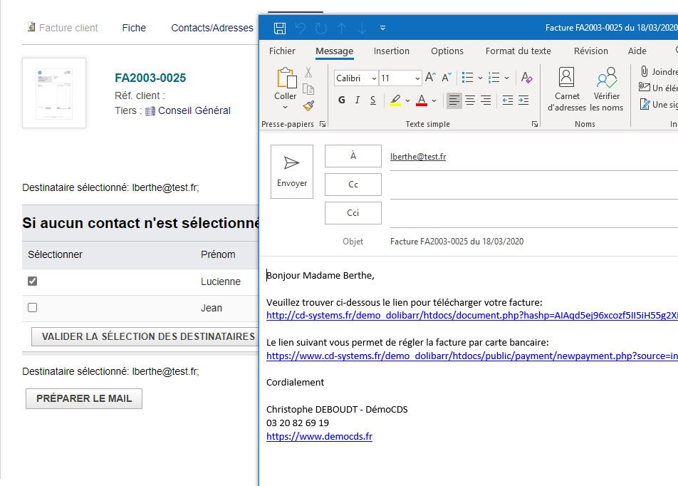This screenshot has height=486, width=678.
Task: Click the Coller paste clipboard icon
Action: coord(286,78)
